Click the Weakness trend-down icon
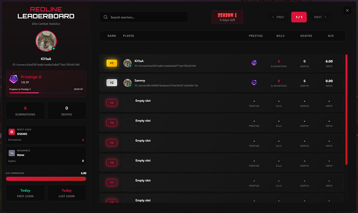 (12, 153)
